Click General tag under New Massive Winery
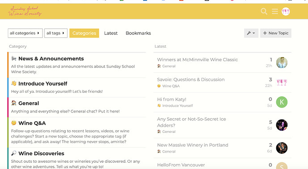The width and height of the screenshot is (308, 169). 166,151
